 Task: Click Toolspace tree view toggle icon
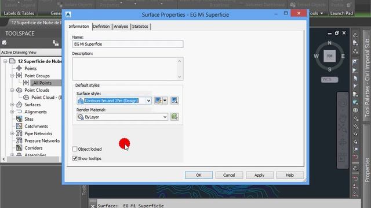point(56,43)
